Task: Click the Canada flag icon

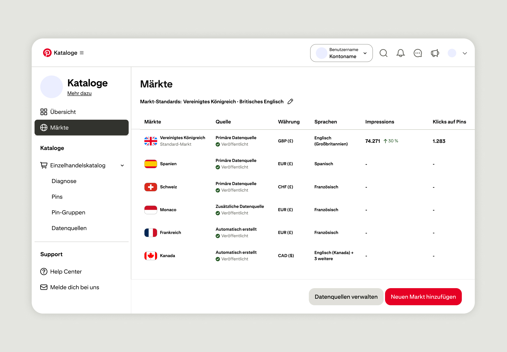Action: click(x=151, y=256)
